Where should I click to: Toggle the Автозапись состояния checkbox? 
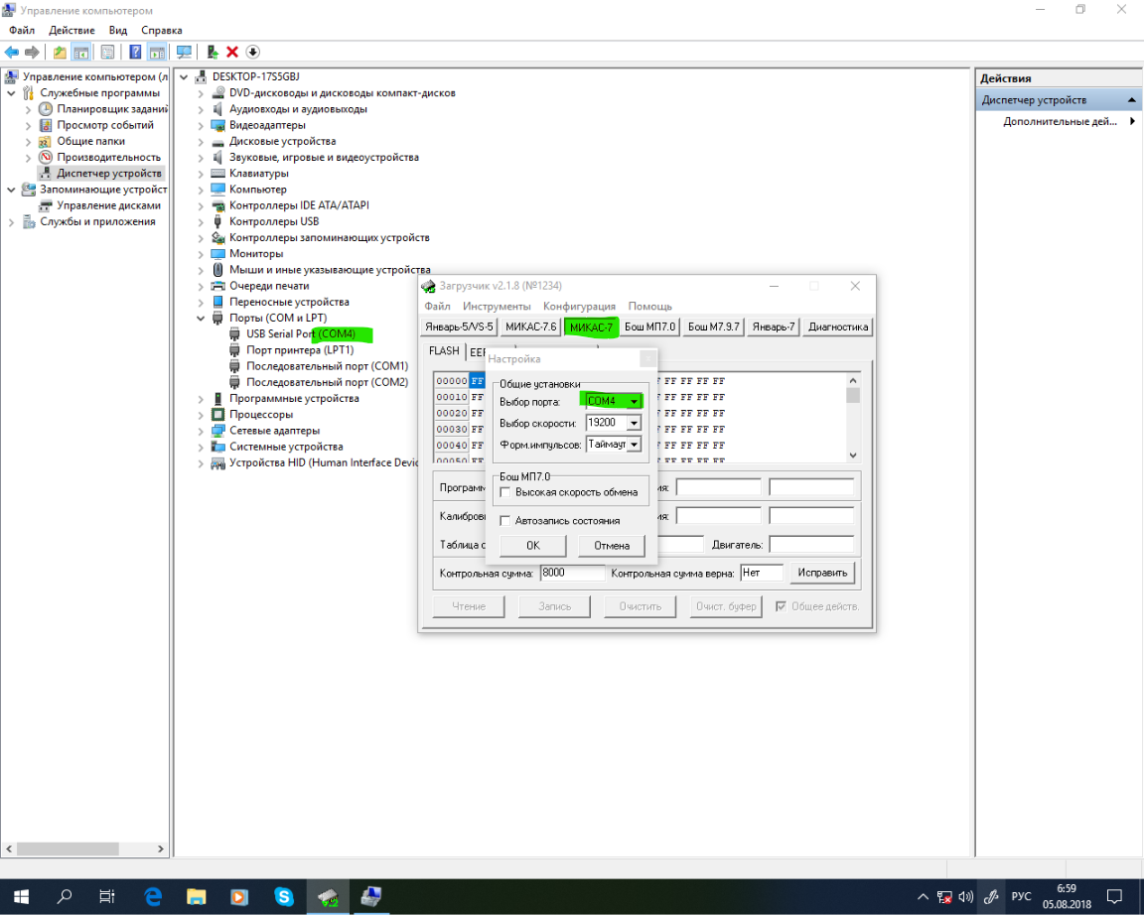505,521
